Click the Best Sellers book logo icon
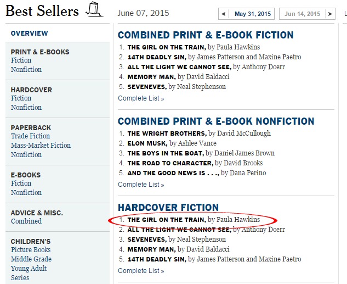This screenshot has width=347, height=284. click(x=94, y=9)
